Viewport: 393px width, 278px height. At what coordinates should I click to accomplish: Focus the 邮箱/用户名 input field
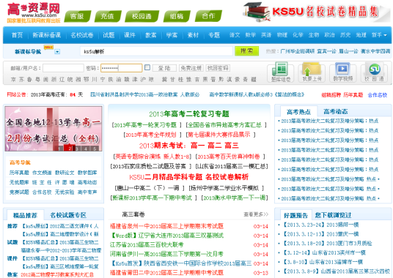(x=63, y=68)
